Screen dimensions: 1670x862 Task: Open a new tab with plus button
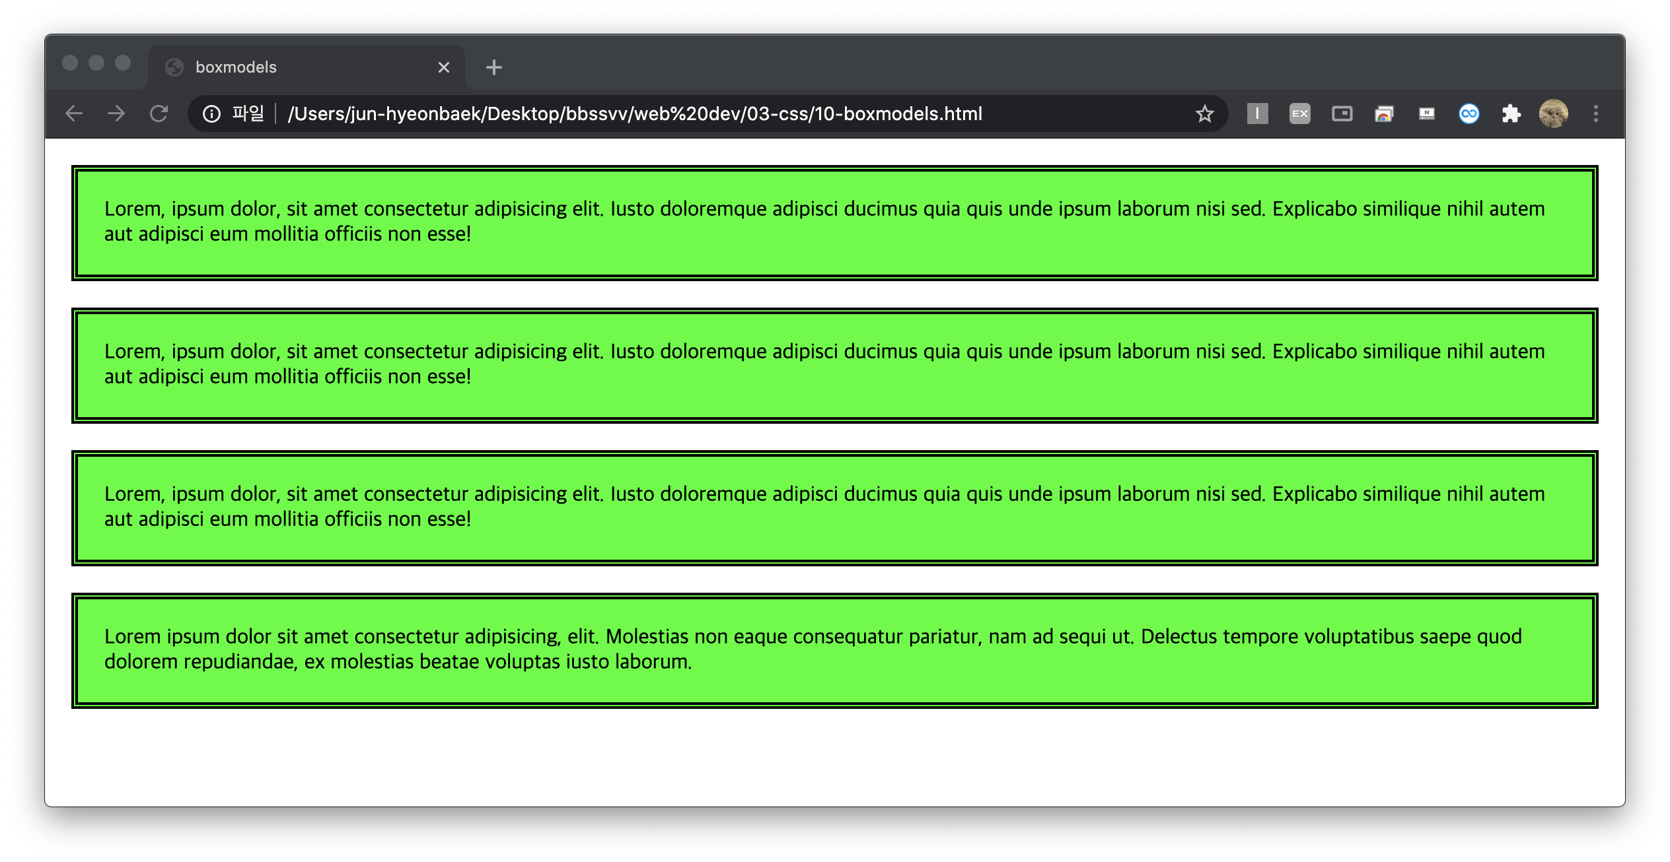(x=494, y=67)
